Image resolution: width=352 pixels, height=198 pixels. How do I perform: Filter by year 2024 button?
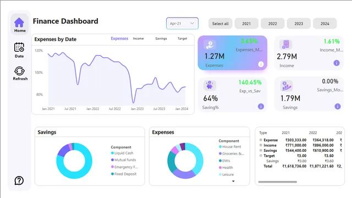pyautogui.click(x=324, y=24)
